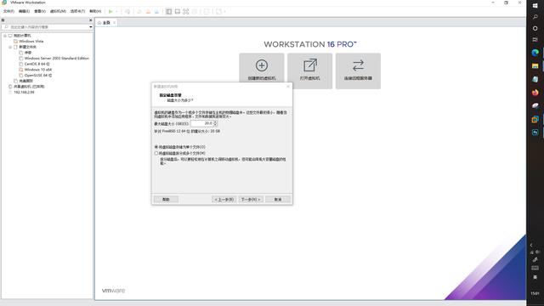Select Windows Server 2003 Standard Edition
This screenshot has width=544, height=306.
tap(57, 59)
